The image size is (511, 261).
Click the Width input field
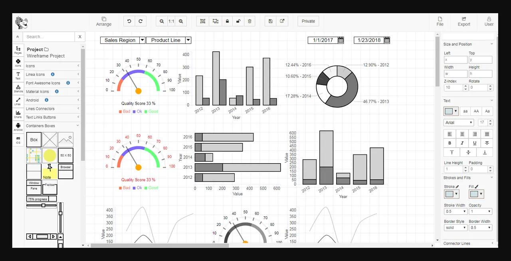pyautogui.click(x=456, y=74)
